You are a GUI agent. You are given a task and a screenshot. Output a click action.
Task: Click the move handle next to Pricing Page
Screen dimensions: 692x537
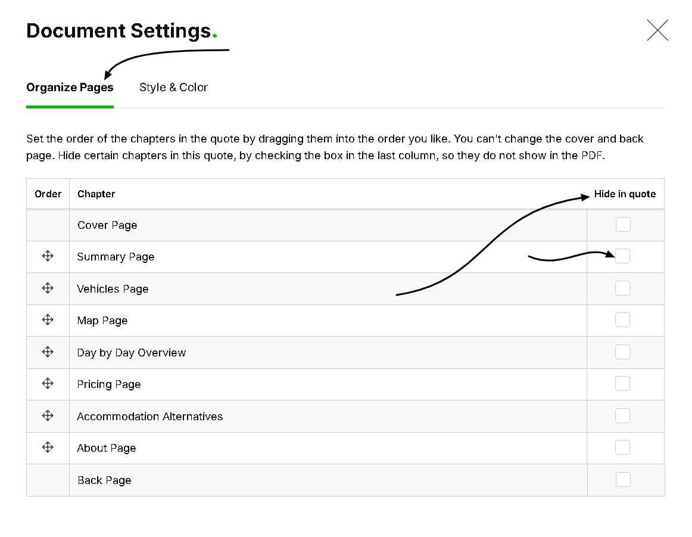click(x=48, y=384)
